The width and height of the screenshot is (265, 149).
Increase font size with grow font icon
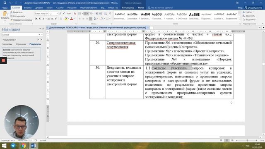point(60,14)
